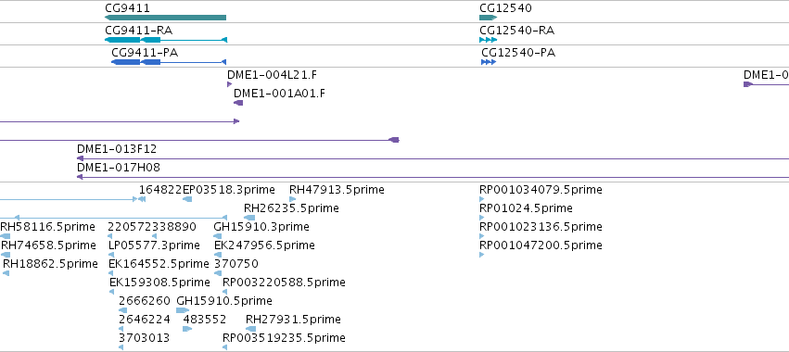
Task: Click RP001034079.5prime label
Action: [x=541, y=190]
